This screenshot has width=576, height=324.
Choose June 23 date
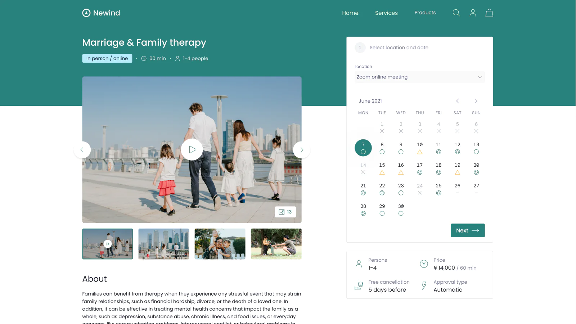point(401,189)
